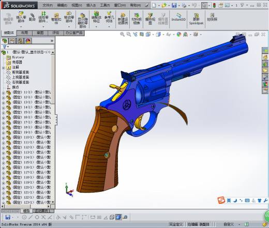Select the 模型 Model bottom tab
269x228 pixels.
(26, 211)
